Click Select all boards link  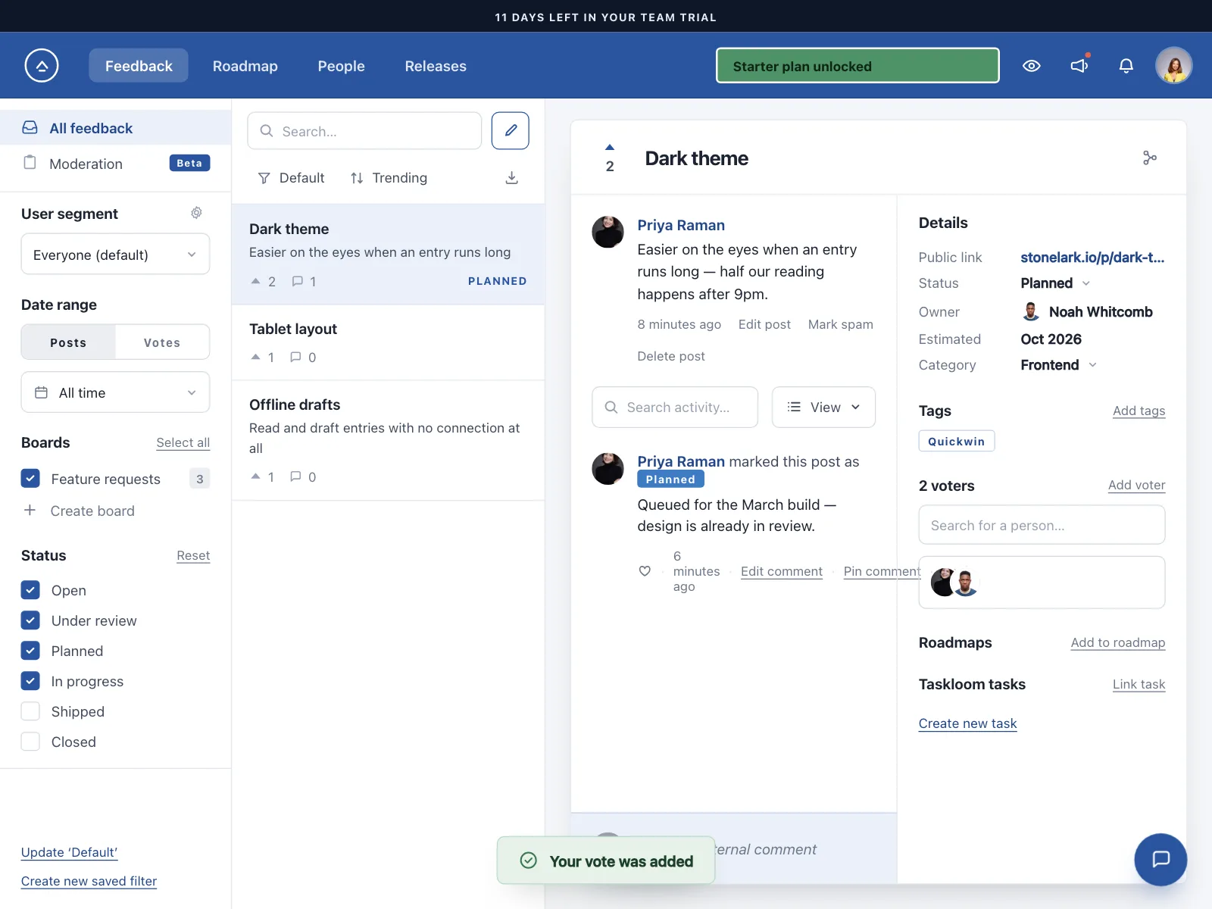point(183,443)
